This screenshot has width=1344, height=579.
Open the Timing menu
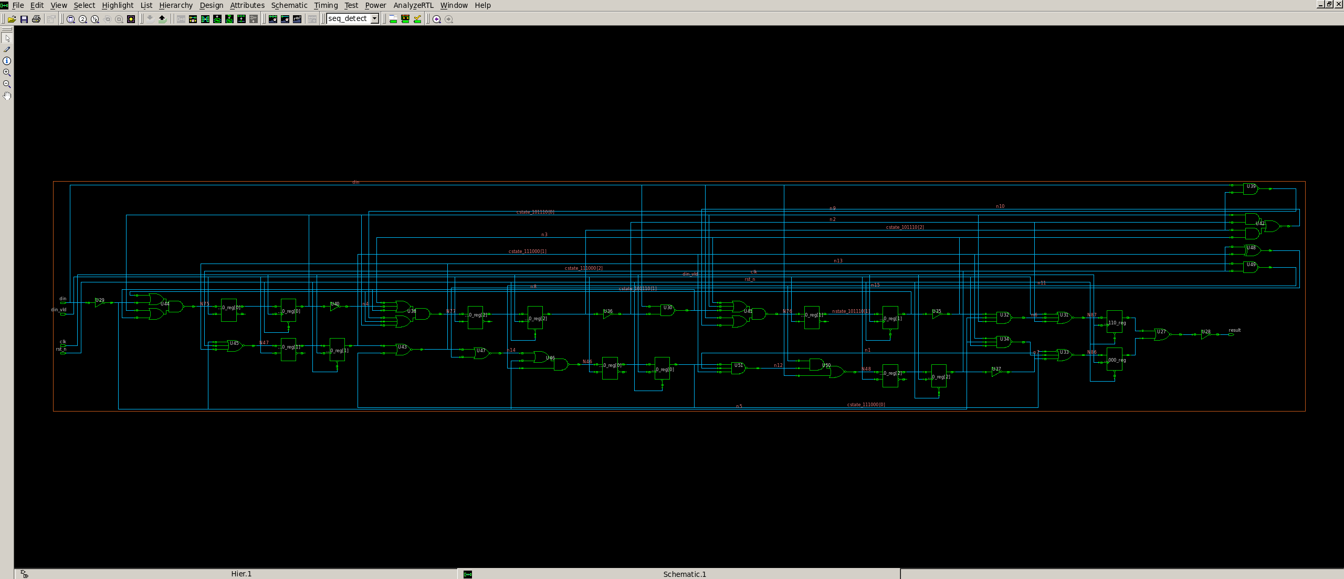click(x=325, y=5)
